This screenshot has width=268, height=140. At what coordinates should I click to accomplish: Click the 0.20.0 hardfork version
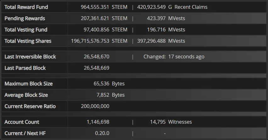point(102,133)
